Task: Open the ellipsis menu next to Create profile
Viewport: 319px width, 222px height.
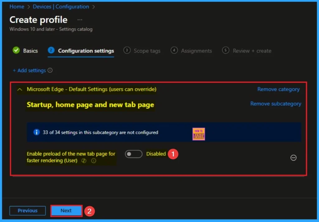Action: click(x=80, y=20)
